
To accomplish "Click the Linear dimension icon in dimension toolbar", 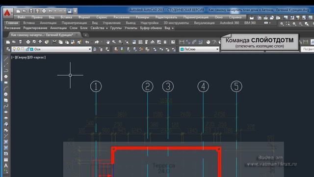I will (x=182, y=42).
